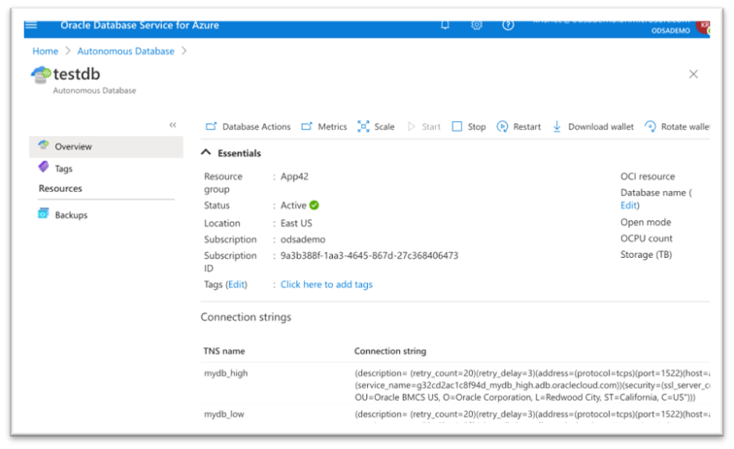Click the Download wallet arrow icon

pyautogui.click(x=556, y=126)
